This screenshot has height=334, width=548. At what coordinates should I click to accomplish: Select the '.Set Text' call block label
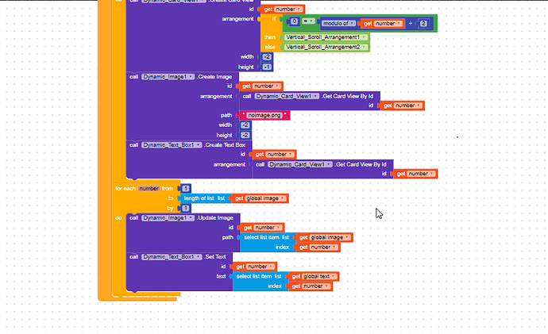click(215, 257)
